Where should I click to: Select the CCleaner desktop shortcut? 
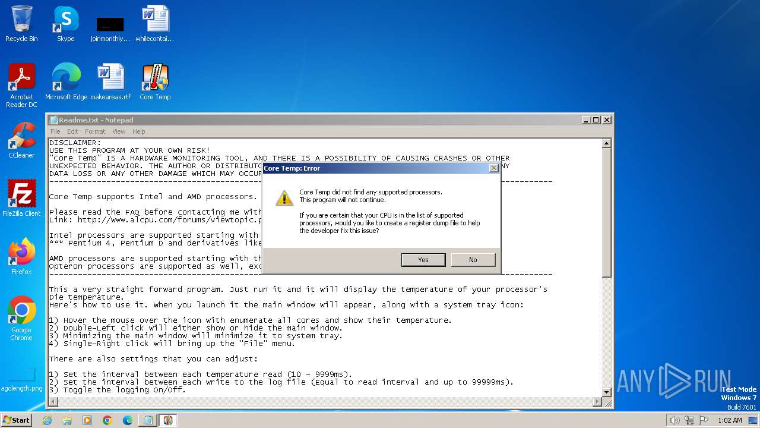pos(21,140)
